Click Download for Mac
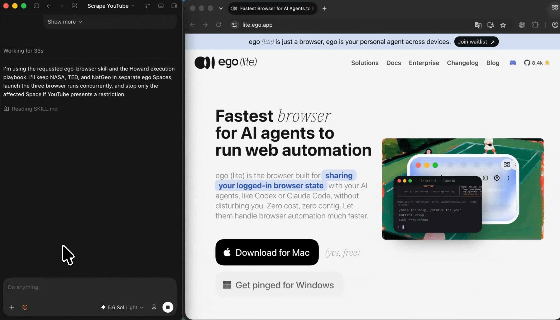This screenshot has width=560, height=320. click(x=267, y=252)
